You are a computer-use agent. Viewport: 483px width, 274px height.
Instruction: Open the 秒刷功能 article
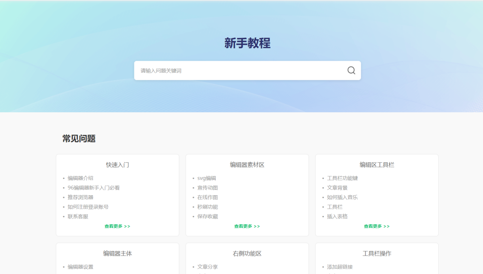tap(208, 207)
